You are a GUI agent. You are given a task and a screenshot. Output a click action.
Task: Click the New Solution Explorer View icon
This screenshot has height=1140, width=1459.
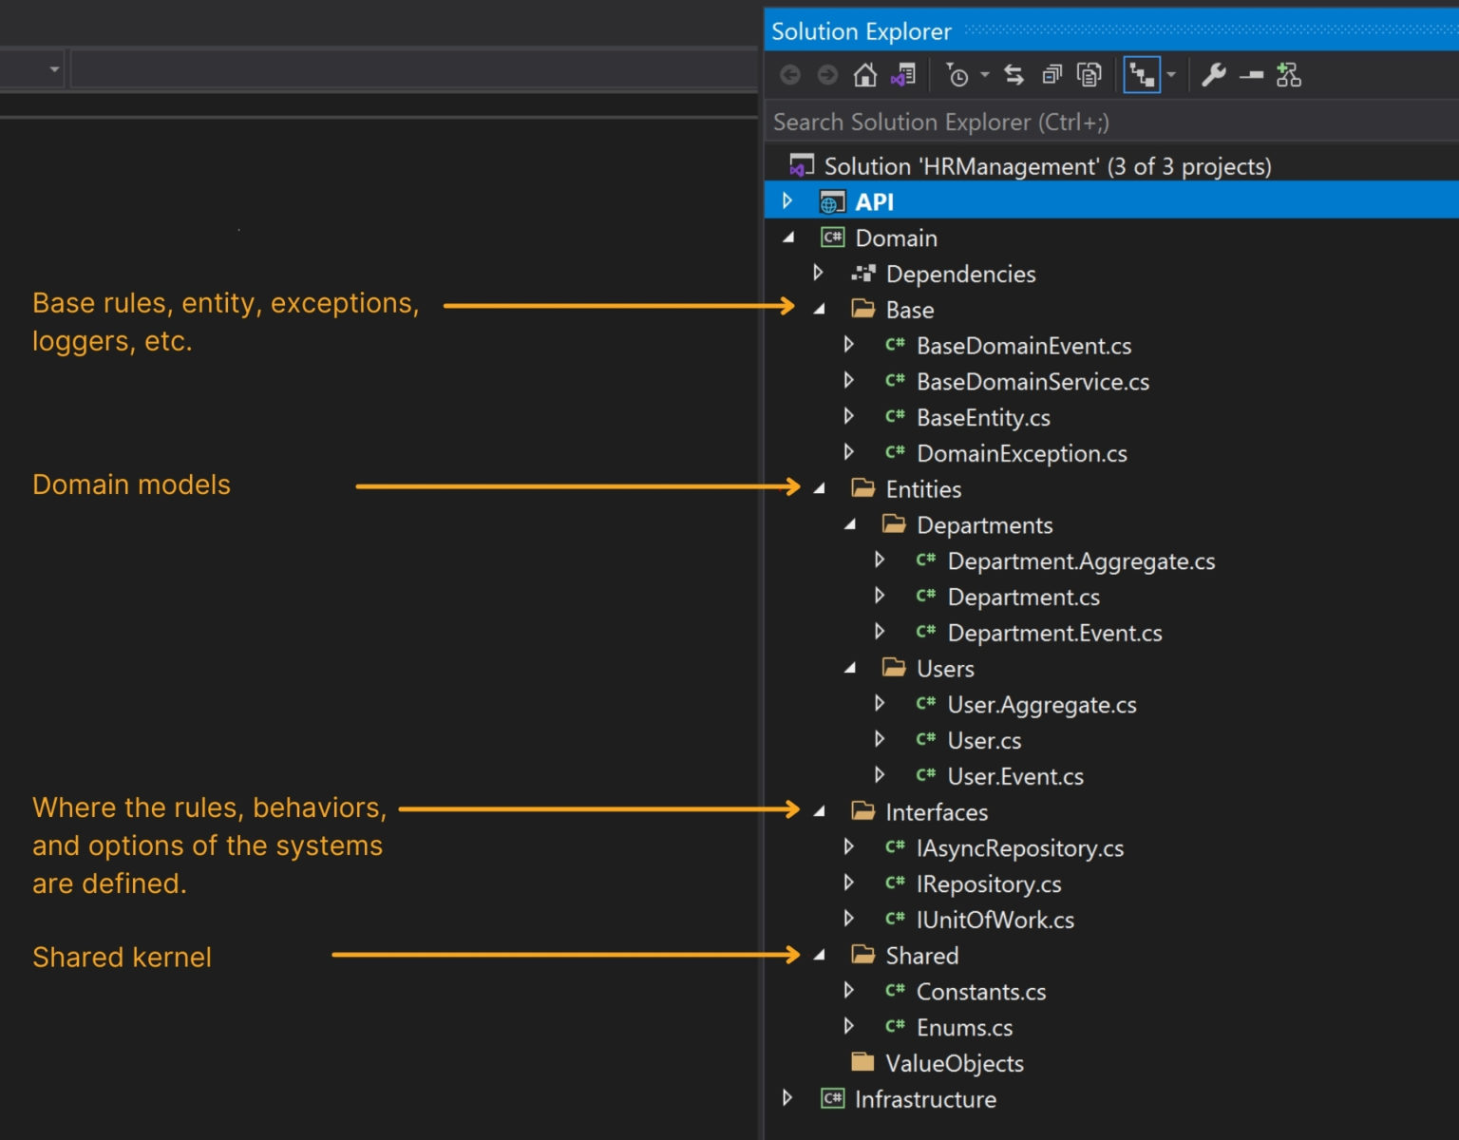(1290, 74)
